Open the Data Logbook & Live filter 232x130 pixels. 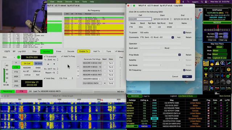click(219, 58)
